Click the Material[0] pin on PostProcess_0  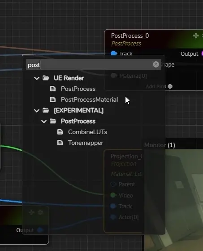[113, 76]
